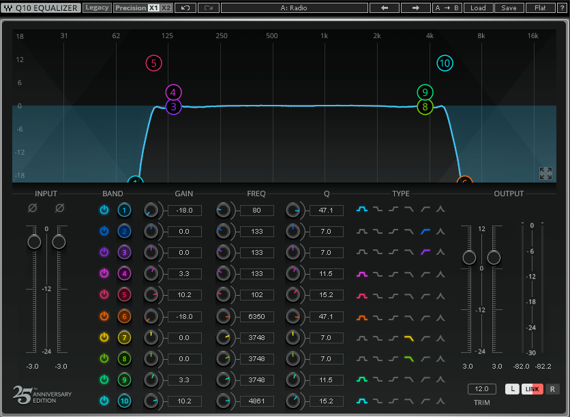570x417 pixels.
Task: Click band 10 node on the EQ graph
Action: click(x=445, y=63)
